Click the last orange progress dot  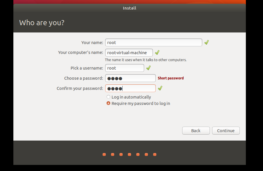tap(155, 154)
